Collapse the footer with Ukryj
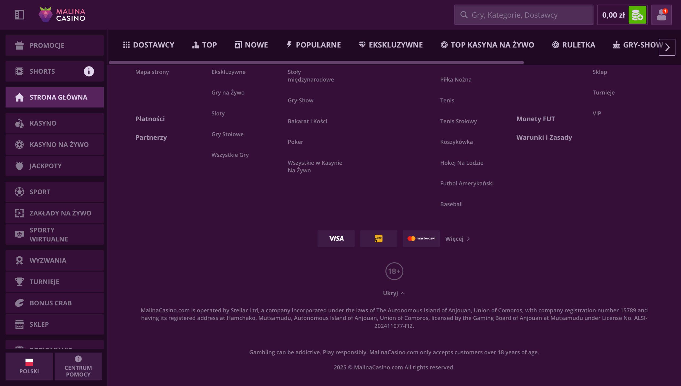Screen dimensions: 681x386 tap(394, 293)
